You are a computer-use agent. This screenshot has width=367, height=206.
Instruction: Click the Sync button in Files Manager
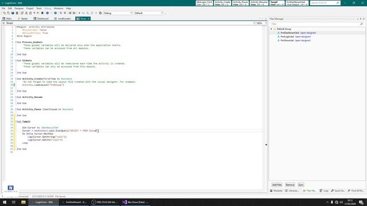click(301, 185)
